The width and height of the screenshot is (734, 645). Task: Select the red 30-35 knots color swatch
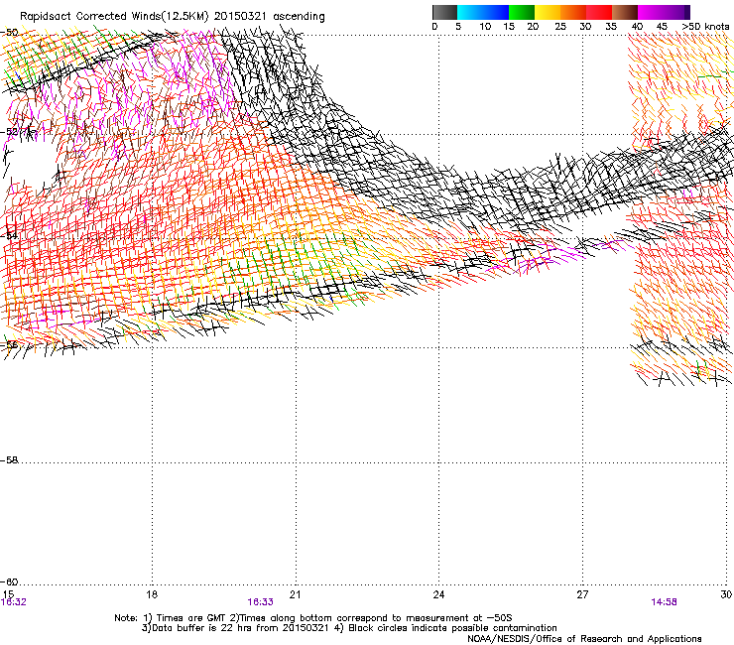click(599, 12)
